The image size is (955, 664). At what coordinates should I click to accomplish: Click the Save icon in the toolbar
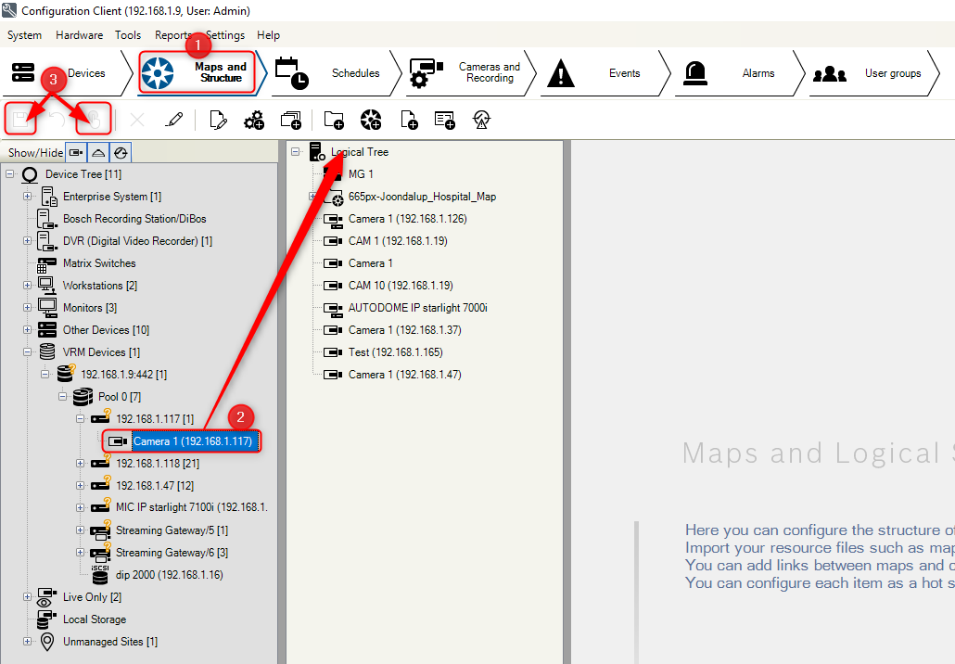coord(19,120)
